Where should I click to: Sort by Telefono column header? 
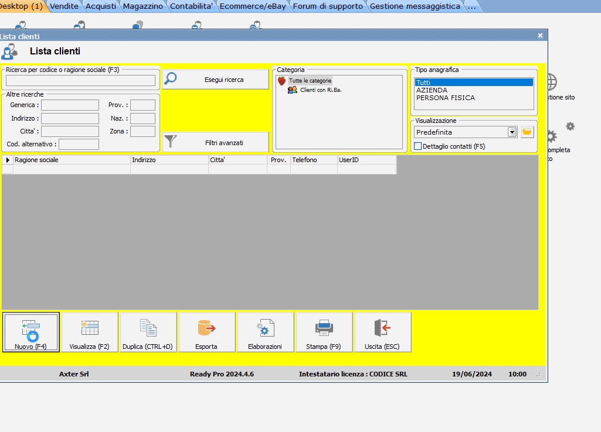click(314, 160)
